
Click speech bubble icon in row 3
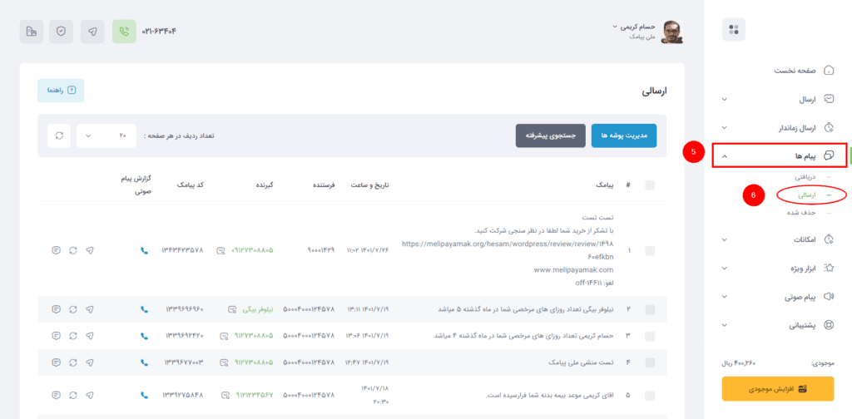[56, 336]
